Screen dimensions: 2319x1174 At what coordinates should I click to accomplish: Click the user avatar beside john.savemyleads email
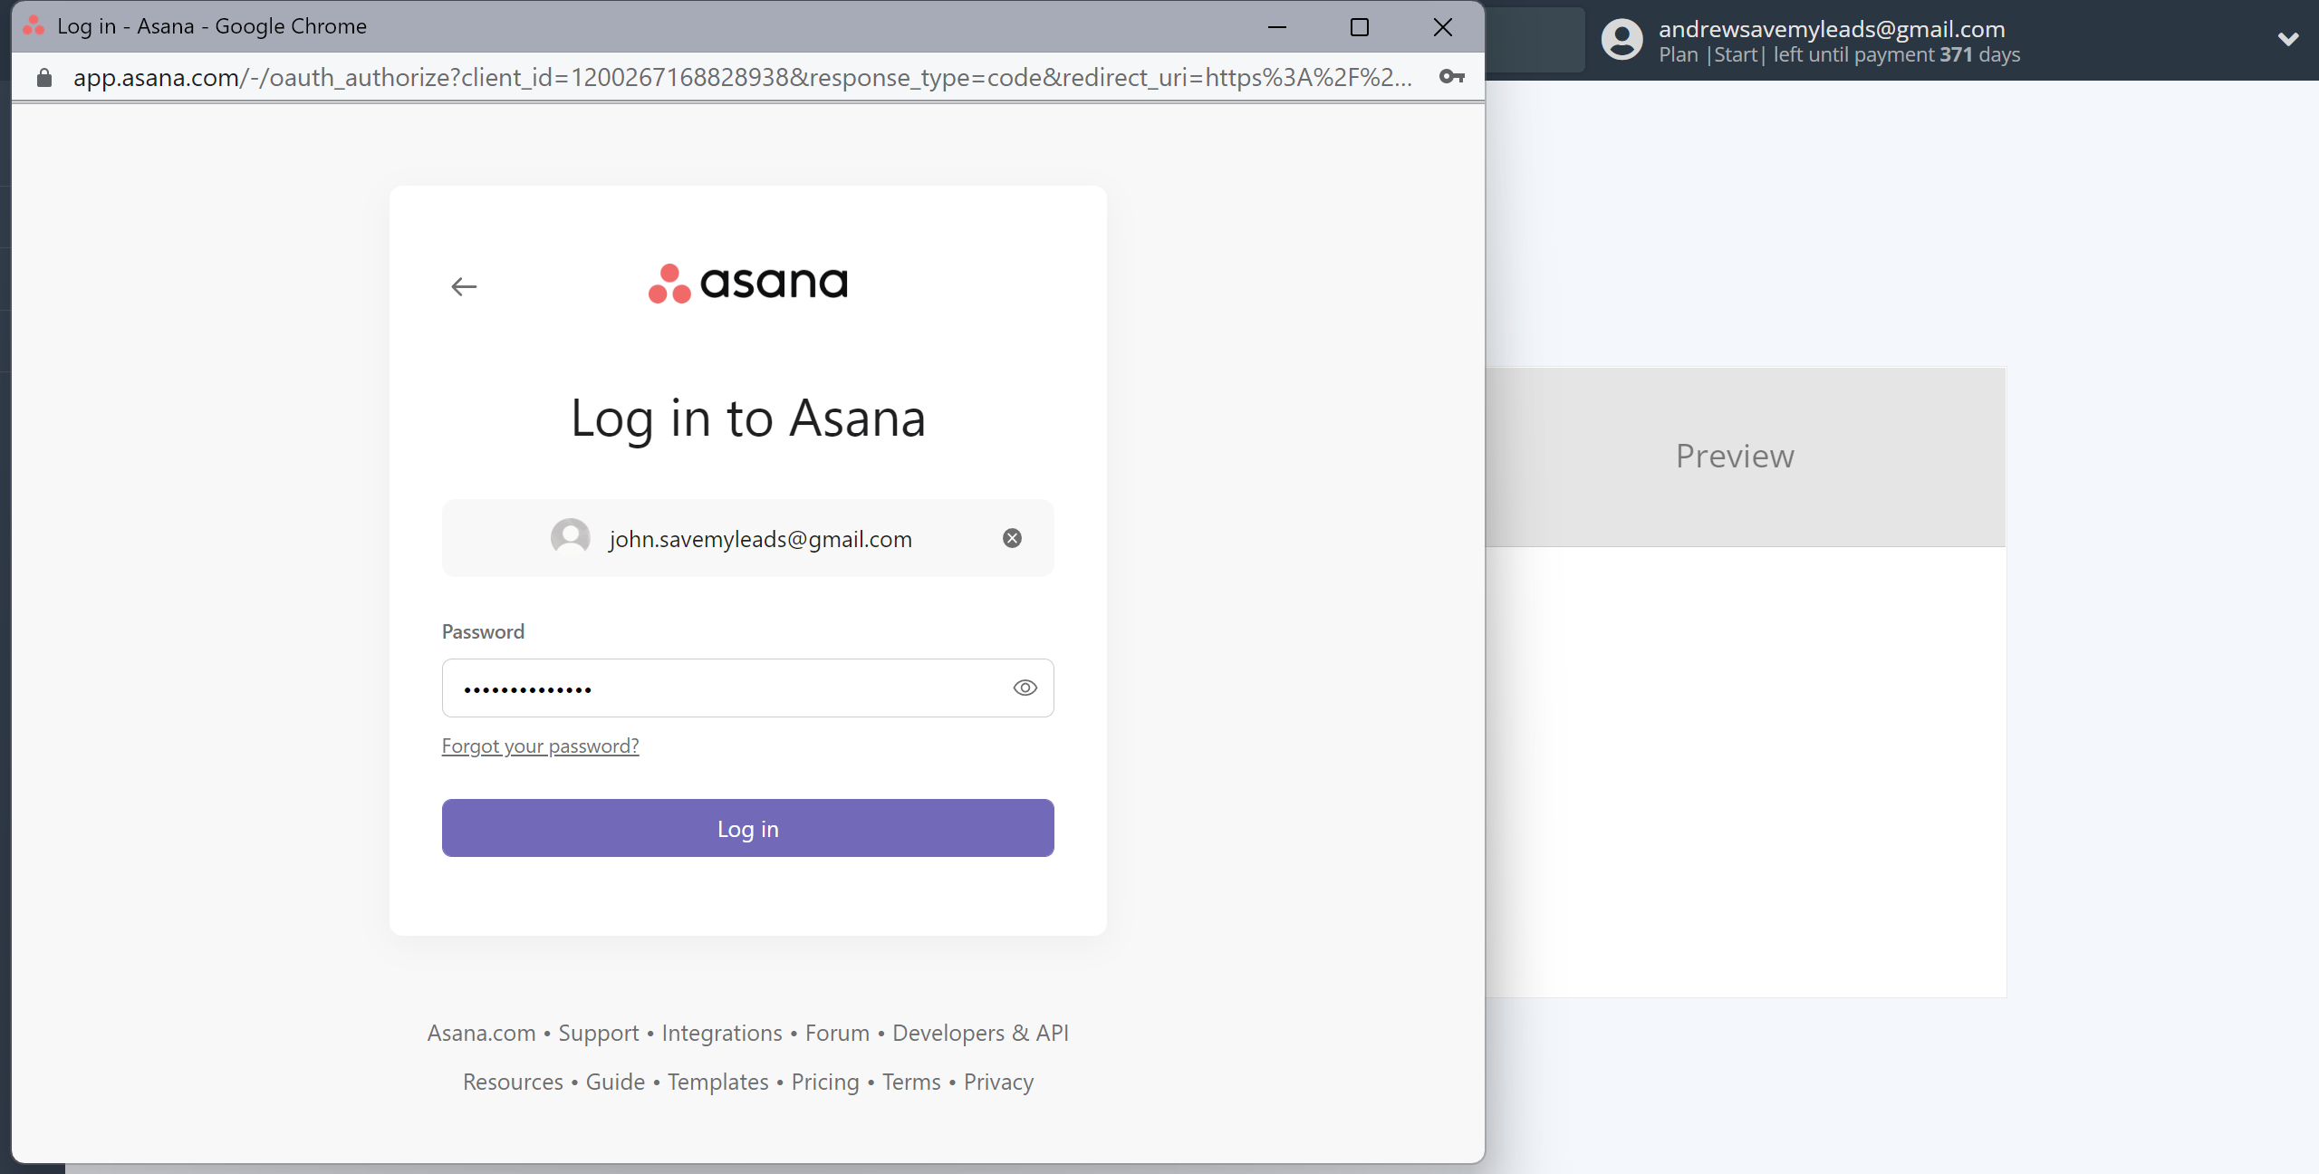(x=571, y=538)
